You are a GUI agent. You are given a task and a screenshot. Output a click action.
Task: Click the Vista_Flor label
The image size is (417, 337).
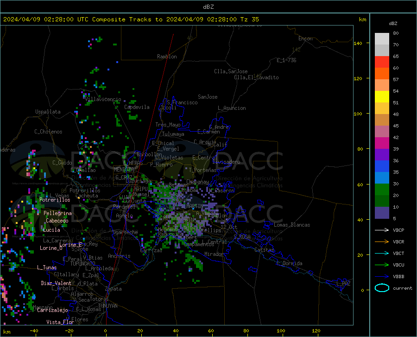[x=60, y=322]
